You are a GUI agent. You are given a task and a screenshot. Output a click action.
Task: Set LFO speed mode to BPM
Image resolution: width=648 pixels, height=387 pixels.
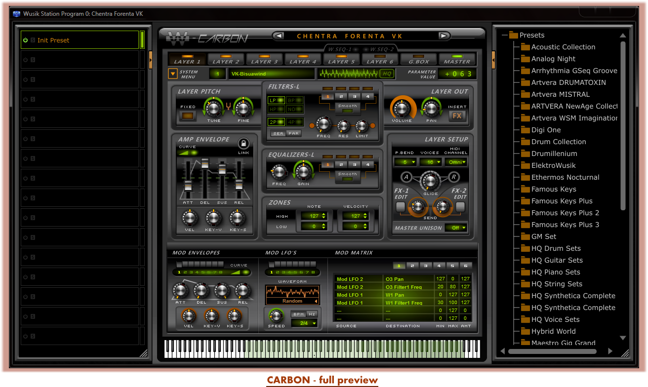(298, 314)
